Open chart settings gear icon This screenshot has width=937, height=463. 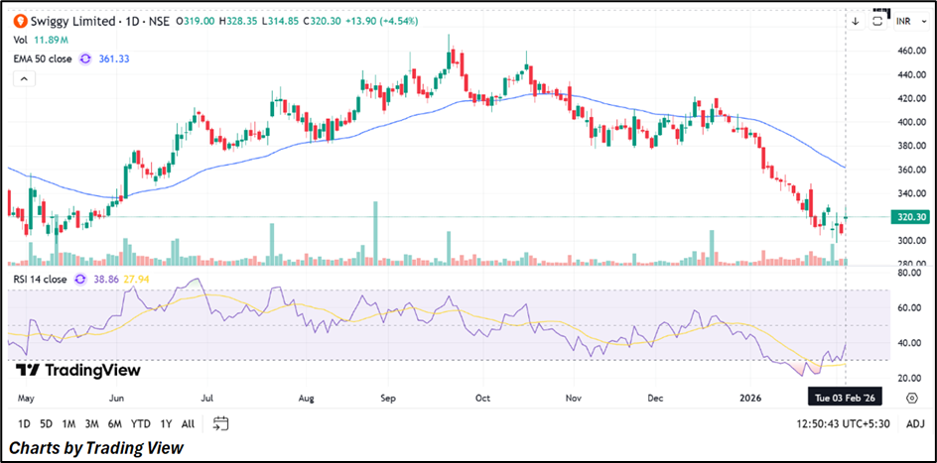click(x=911, y=398)
